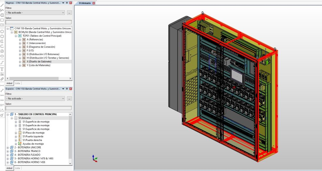Screen dimensions: 322x171
Task: Pin the Páginas panel with pushpin icon
Action: click(66, 3)
